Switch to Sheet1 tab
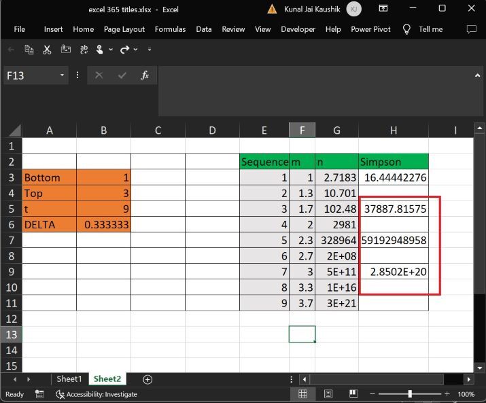Viewport: 486px width, 403px height. (x=69, y=379)
